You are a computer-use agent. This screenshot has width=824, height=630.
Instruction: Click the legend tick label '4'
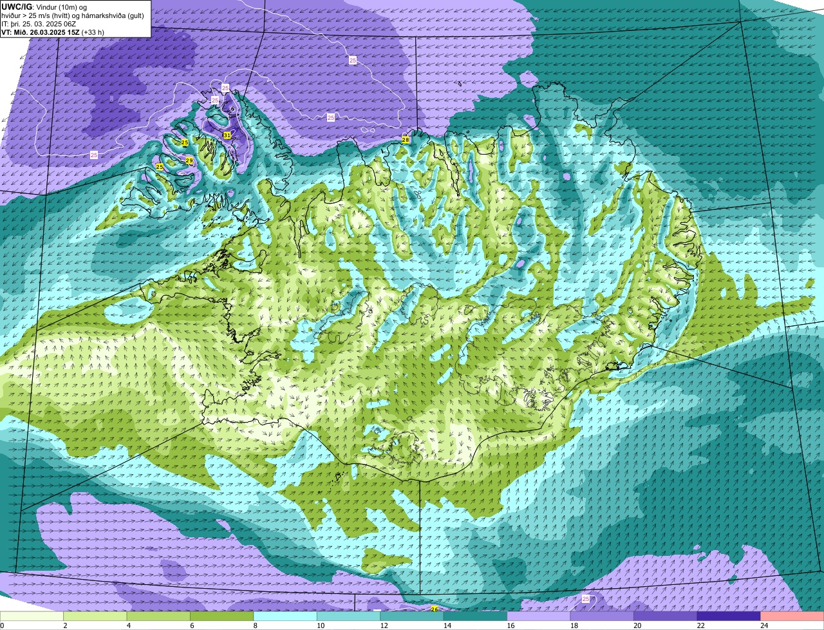tap(128, 625)
